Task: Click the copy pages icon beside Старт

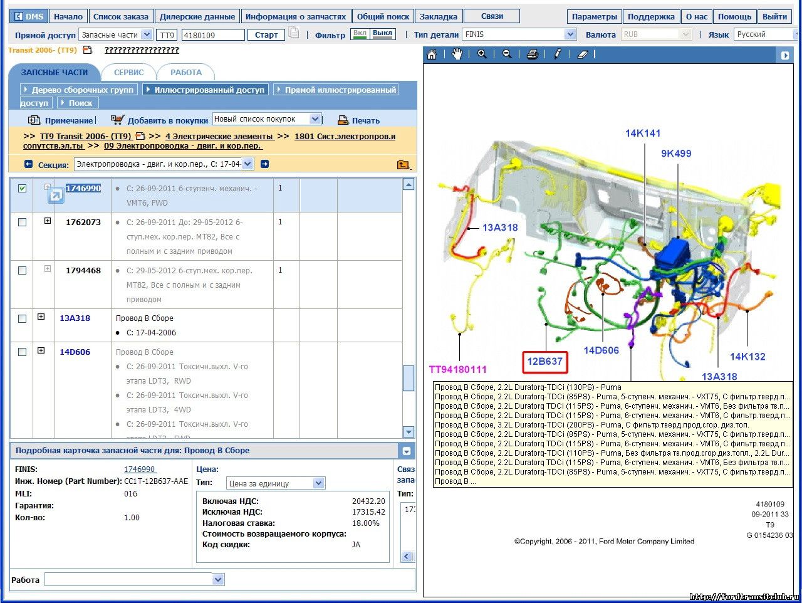Action: point(294,33)
